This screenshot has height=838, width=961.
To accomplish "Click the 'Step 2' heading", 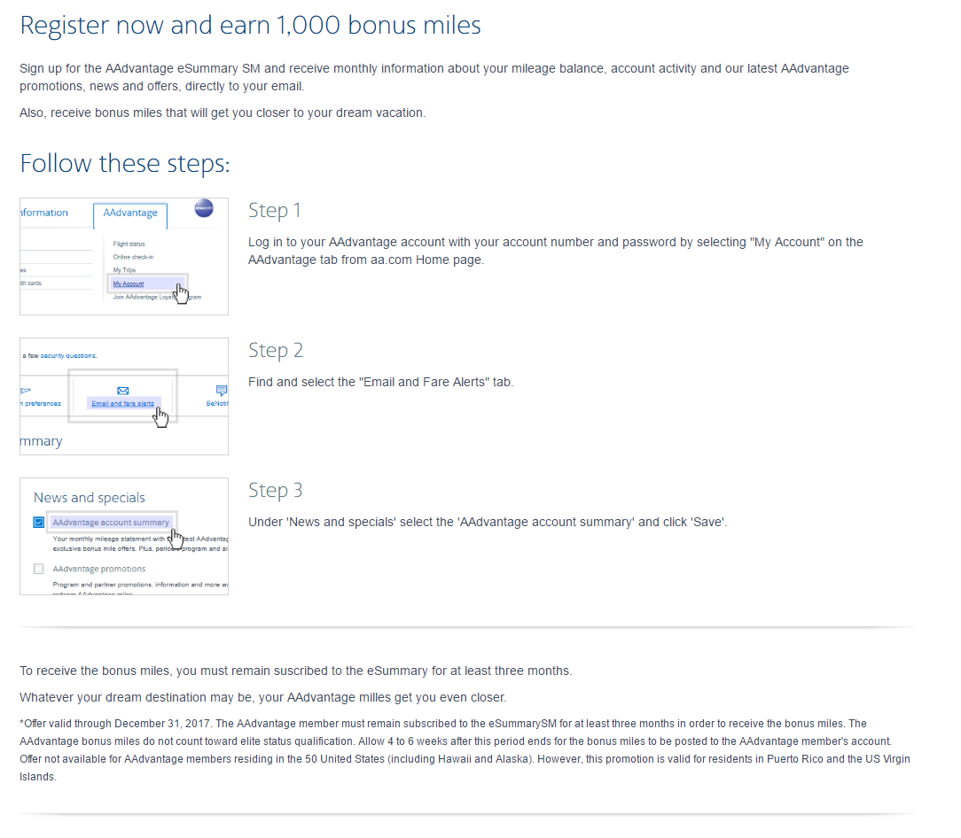I will [275, 351].
